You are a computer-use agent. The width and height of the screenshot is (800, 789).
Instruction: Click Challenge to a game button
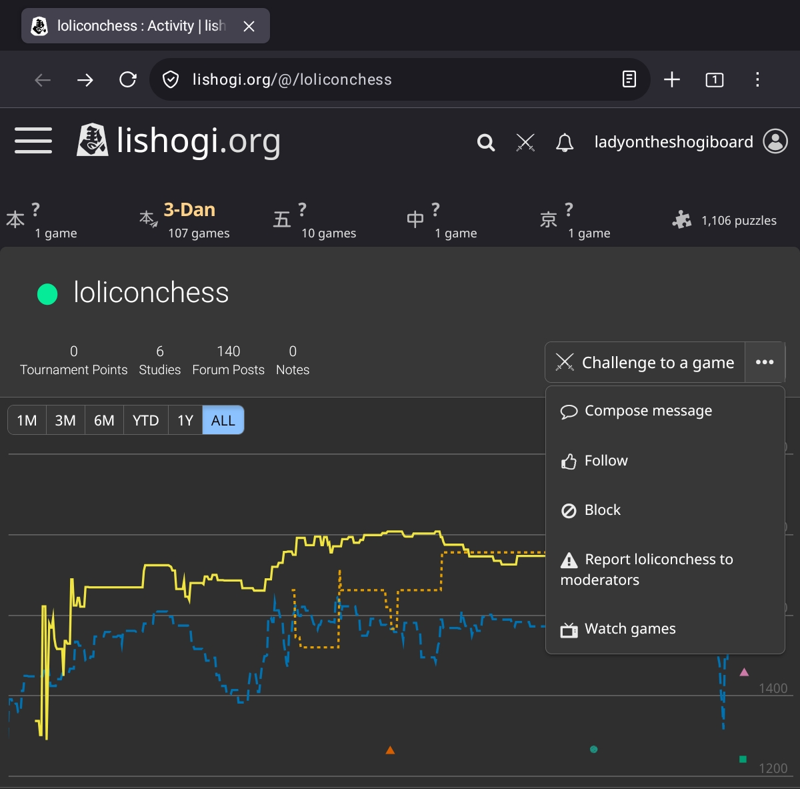[x=645, y=362]
